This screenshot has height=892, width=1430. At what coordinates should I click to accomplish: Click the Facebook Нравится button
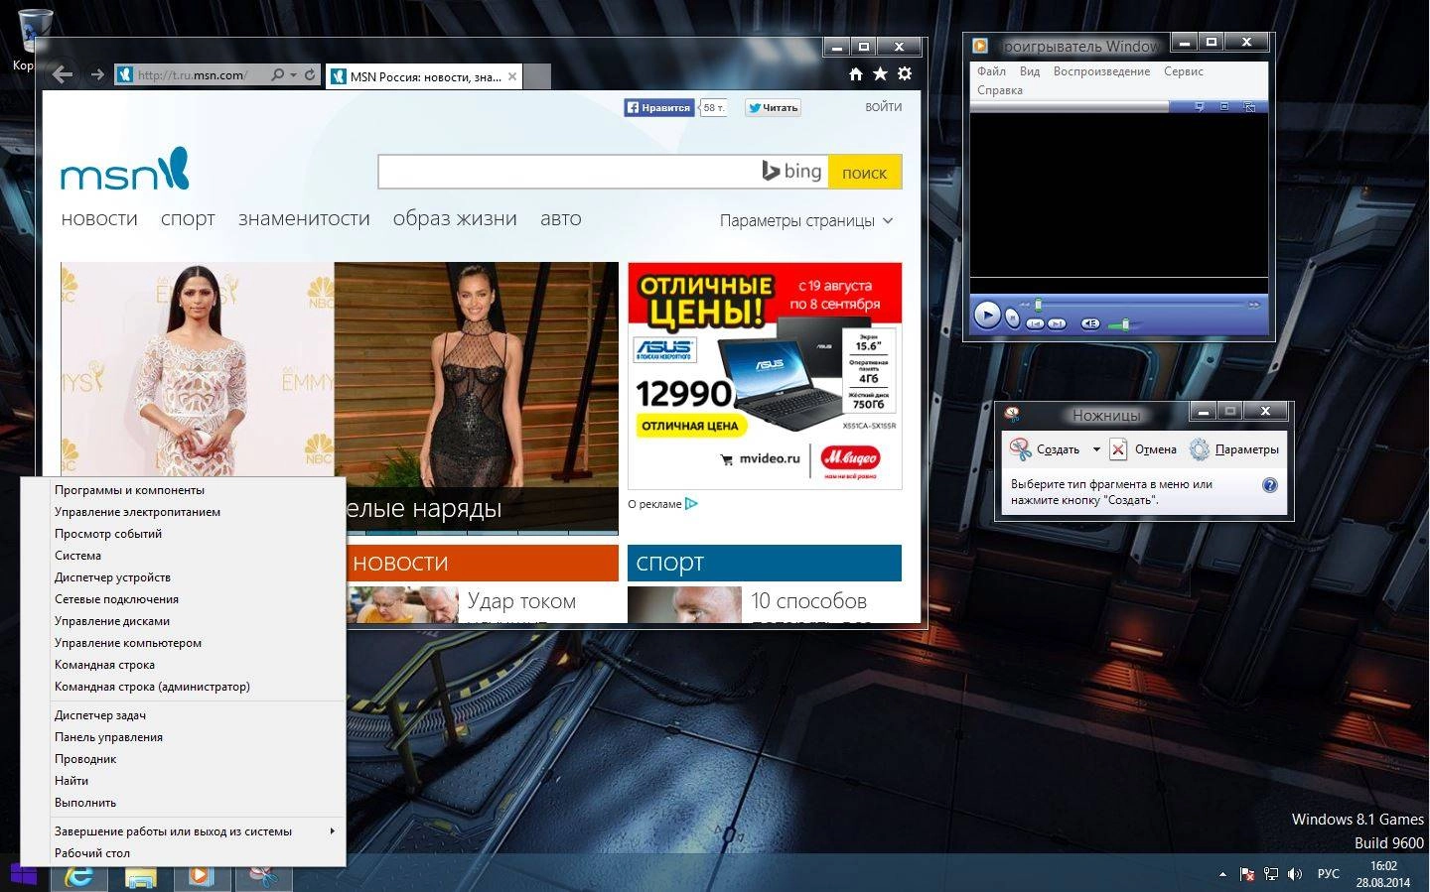pos(658,107)
